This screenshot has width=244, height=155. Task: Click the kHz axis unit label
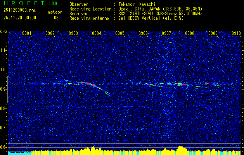click(3, 31)
